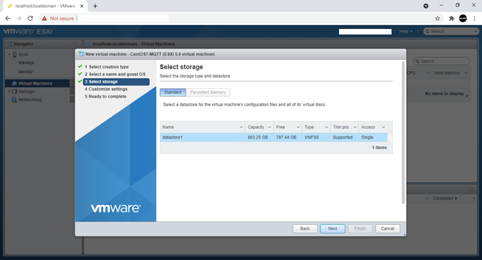Select the Standard storage tab
482x260 pixels.
click(x=173, y=92)
